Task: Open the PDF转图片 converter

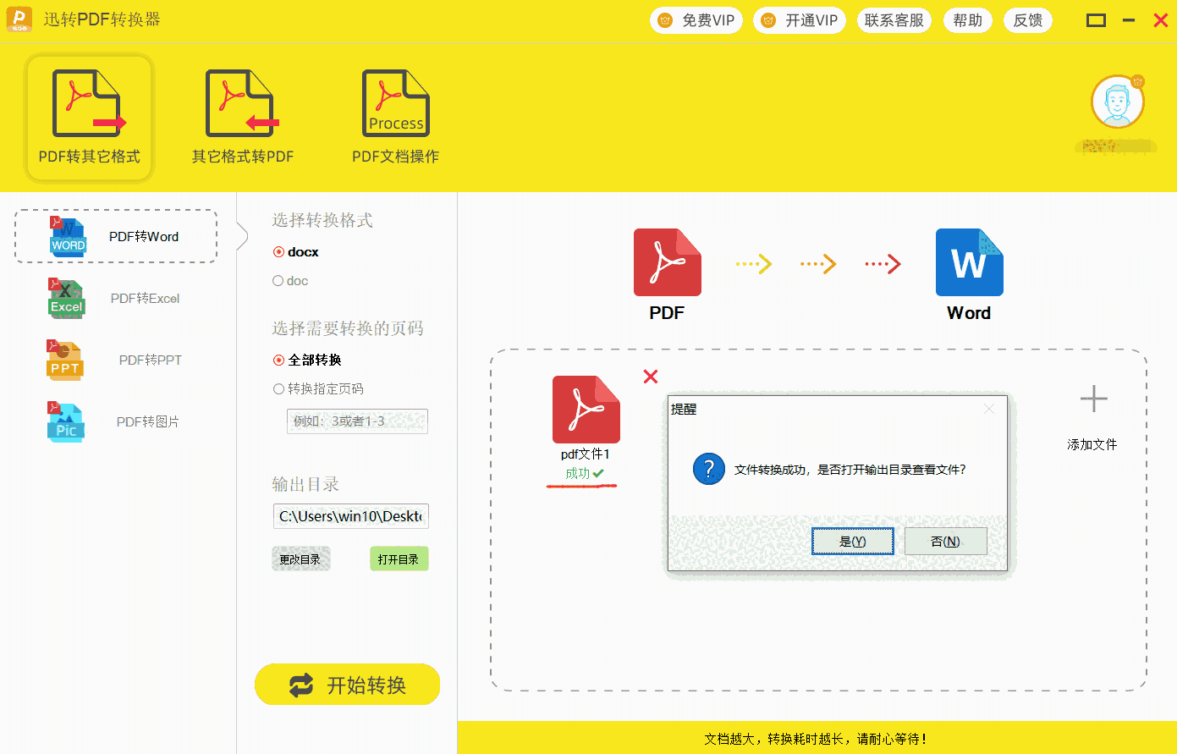Action: tap(115, 421)
